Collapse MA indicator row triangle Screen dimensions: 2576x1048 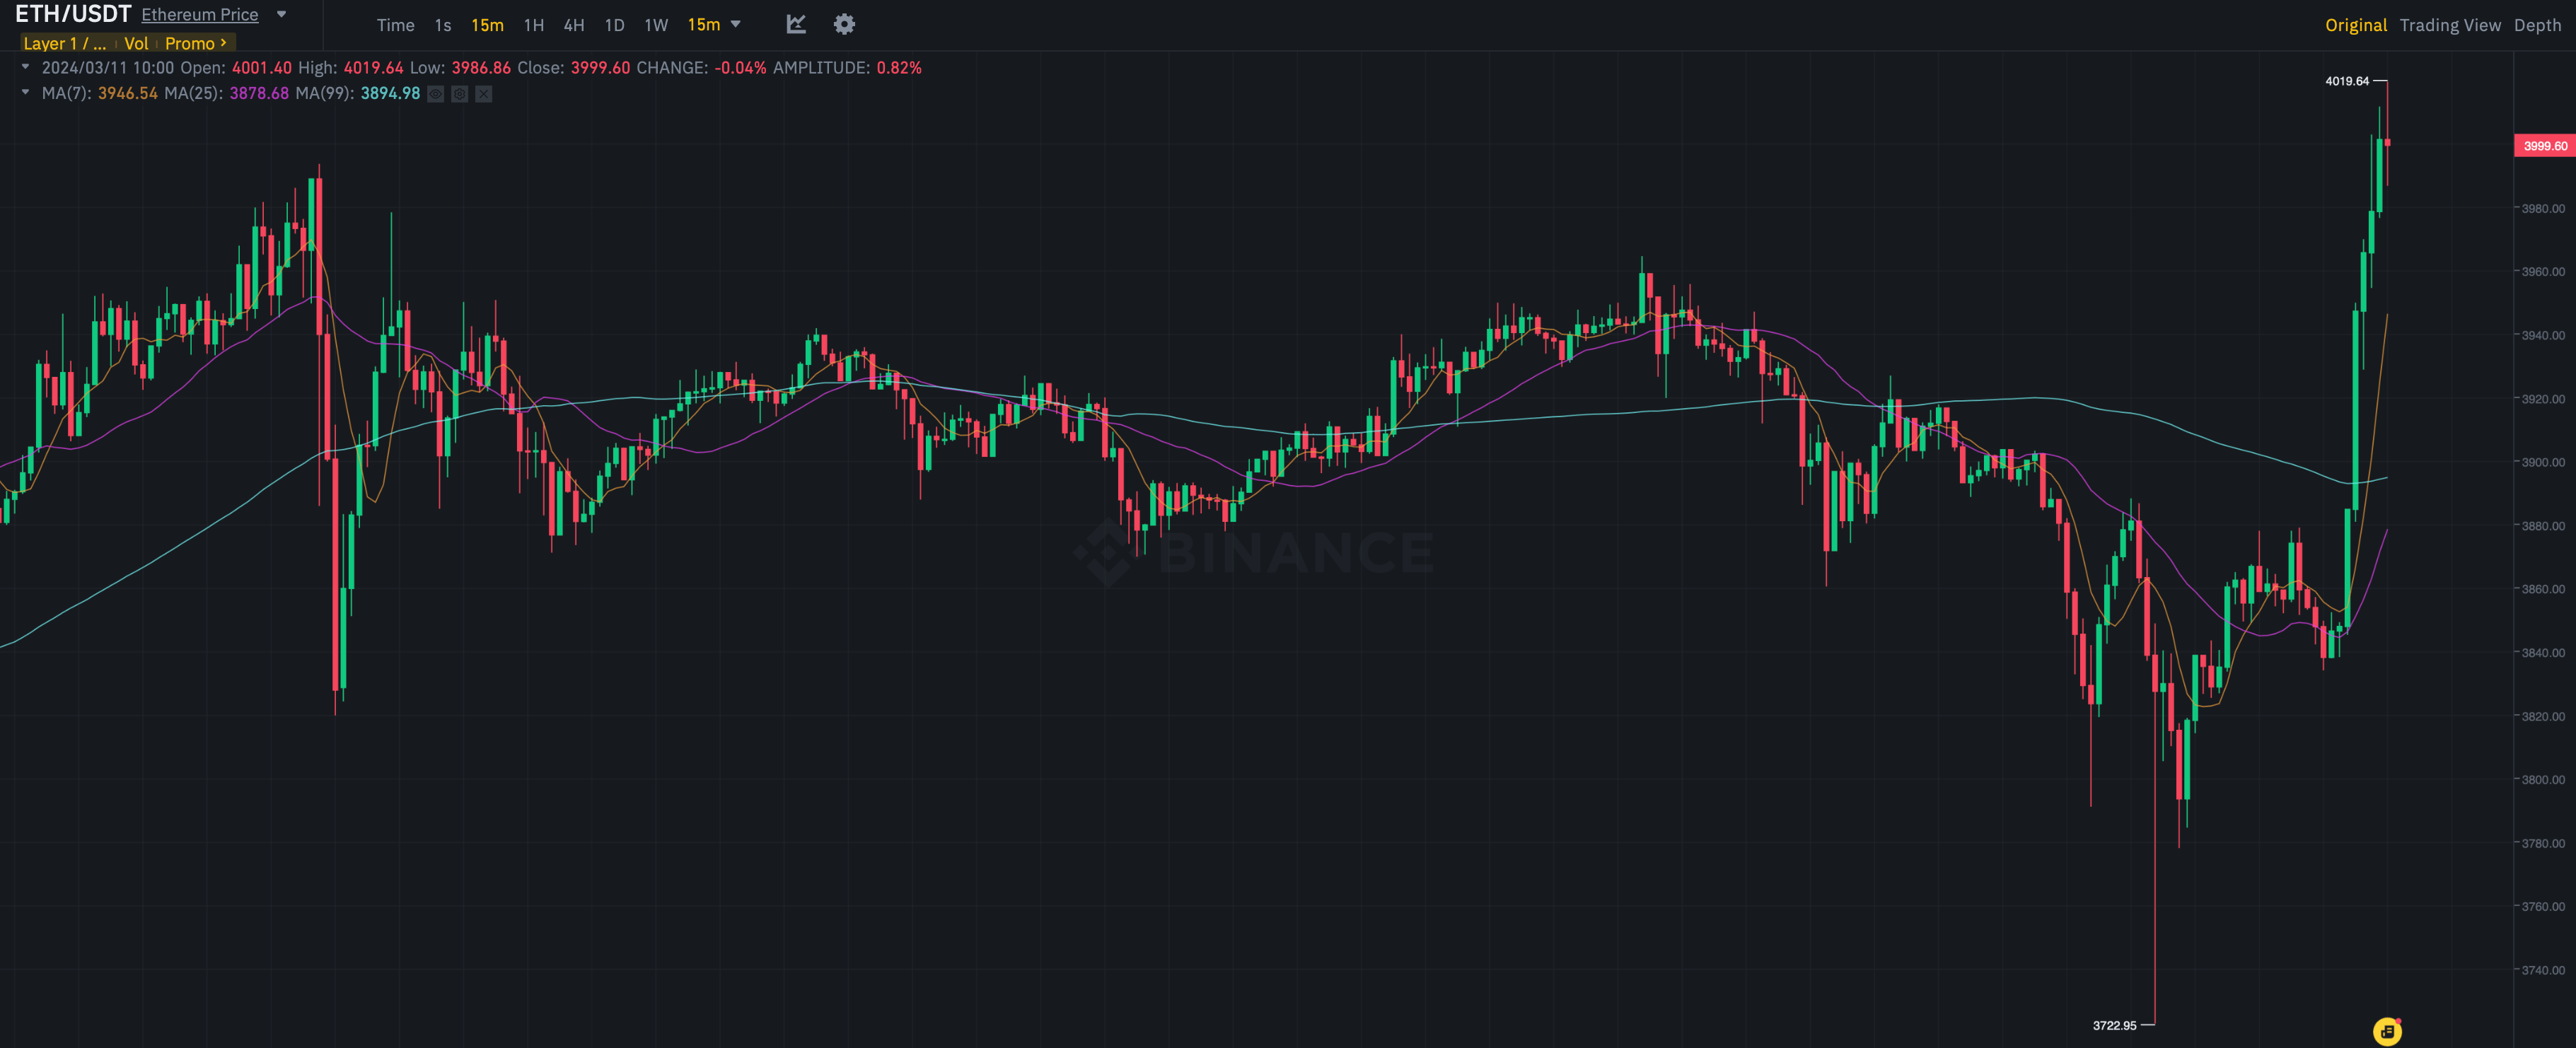point(25,92)
